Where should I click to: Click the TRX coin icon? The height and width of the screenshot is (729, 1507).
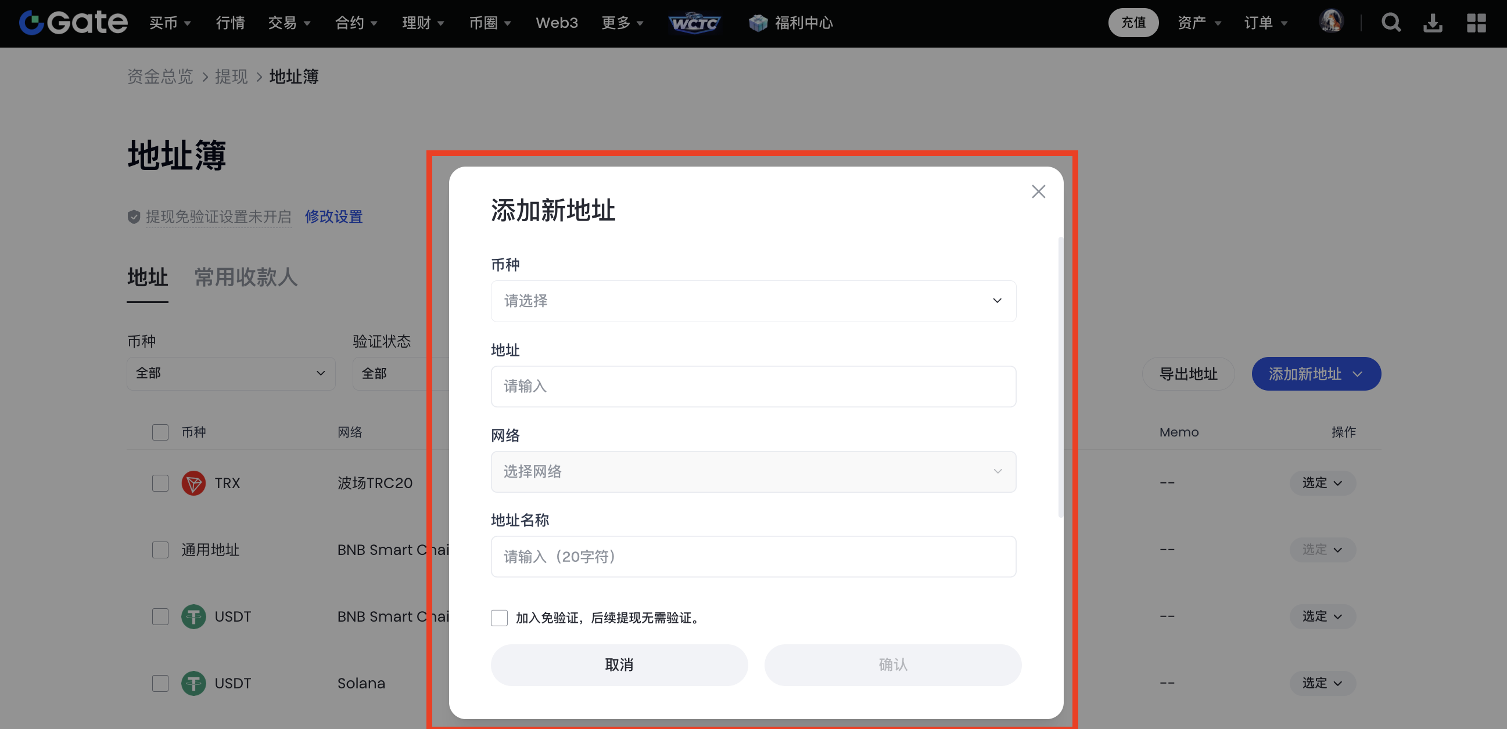coord(193,483)
